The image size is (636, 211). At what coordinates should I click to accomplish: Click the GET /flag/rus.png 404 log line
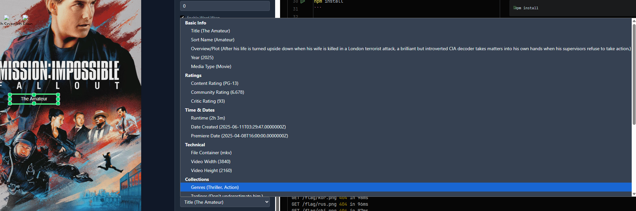(330, 204)
